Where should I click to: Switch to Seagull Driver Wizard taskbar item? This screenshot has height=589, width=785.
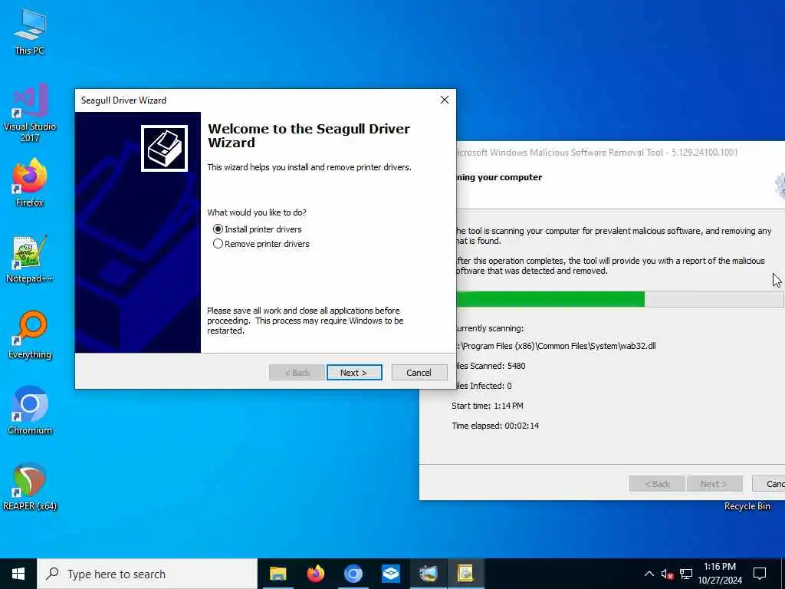tap(465, 574)
